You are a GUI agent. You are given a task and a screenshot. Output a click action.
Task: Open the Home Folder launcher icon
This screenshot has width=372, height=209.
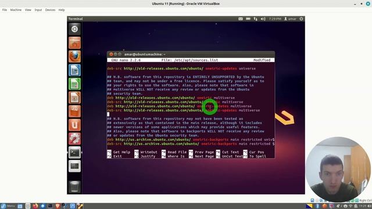[x=74, y=42]
